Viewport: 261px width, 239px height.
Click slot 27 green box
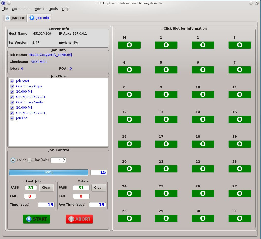click(x=239, y=193)
